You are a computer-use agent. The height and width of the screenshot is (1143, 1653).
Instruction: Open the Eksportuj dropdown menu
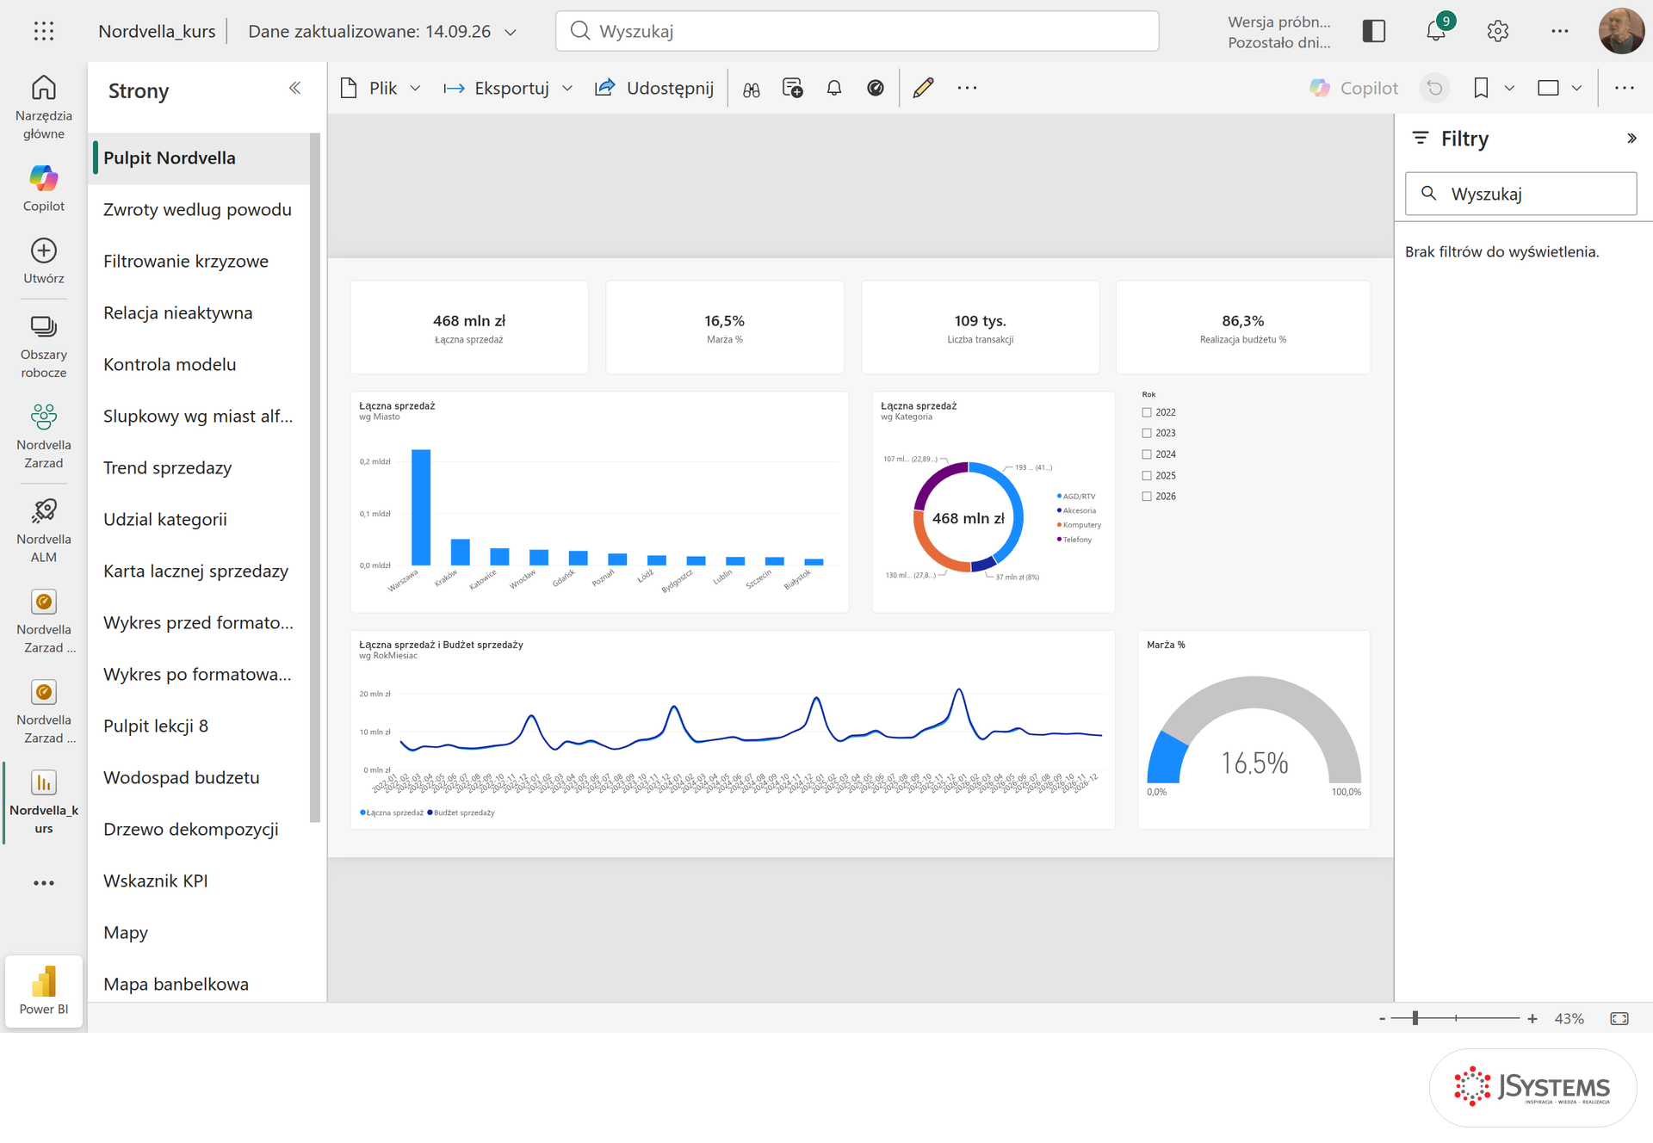pos(508,88)
